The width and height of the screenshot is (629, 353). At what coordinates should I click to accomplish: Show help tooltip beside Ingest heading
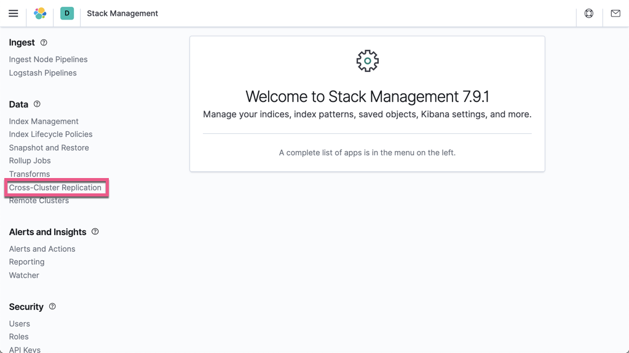(44, 42)
